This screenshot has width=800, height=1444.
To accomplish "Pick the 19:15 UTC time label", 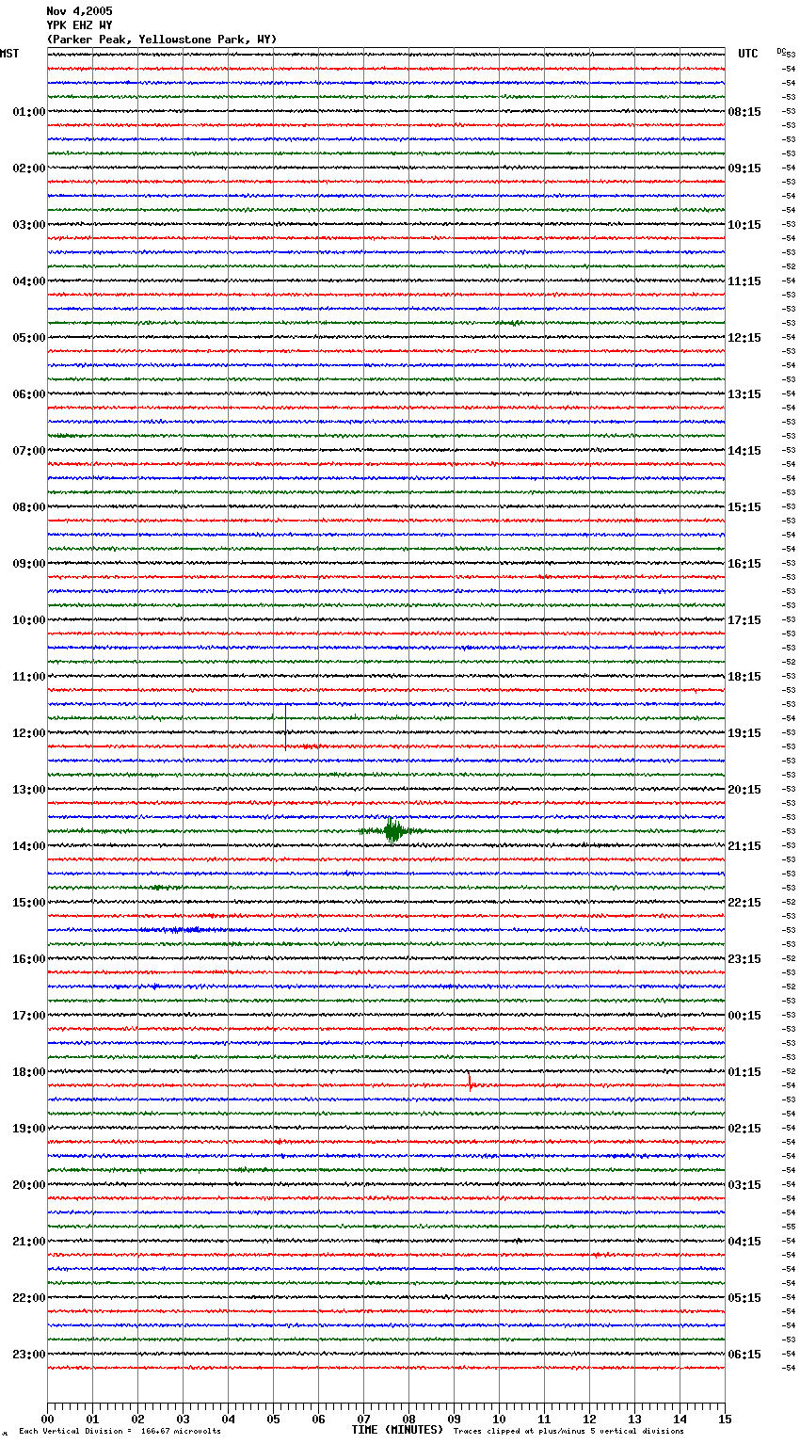I will [744, 733].
